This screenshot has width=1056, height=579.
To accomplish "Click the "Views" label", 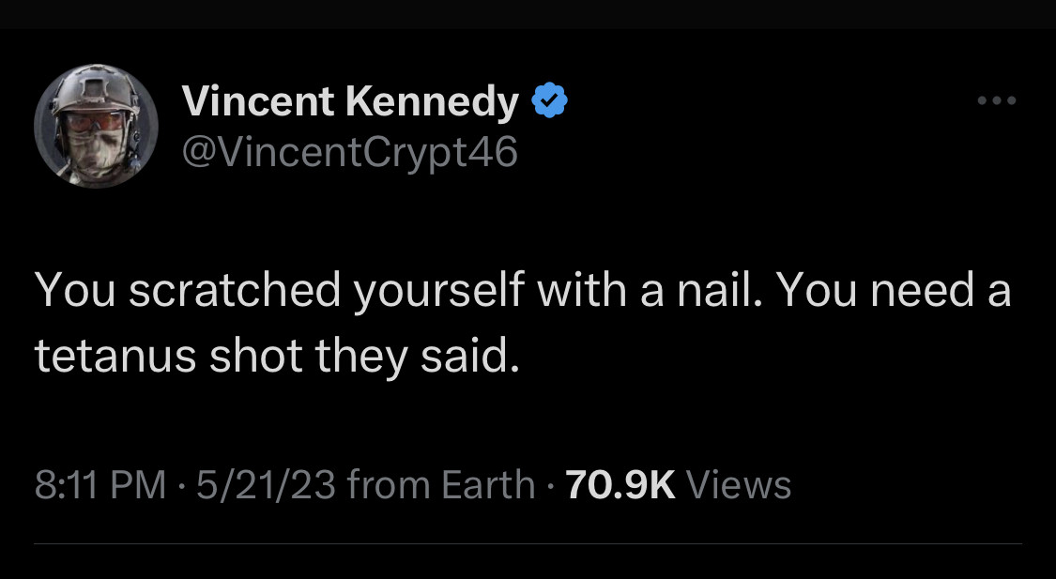I will (739, 485).
